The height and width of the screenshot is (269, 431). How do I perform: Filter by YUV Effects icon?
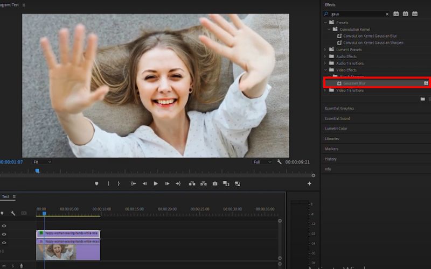[x=415, y=14]
